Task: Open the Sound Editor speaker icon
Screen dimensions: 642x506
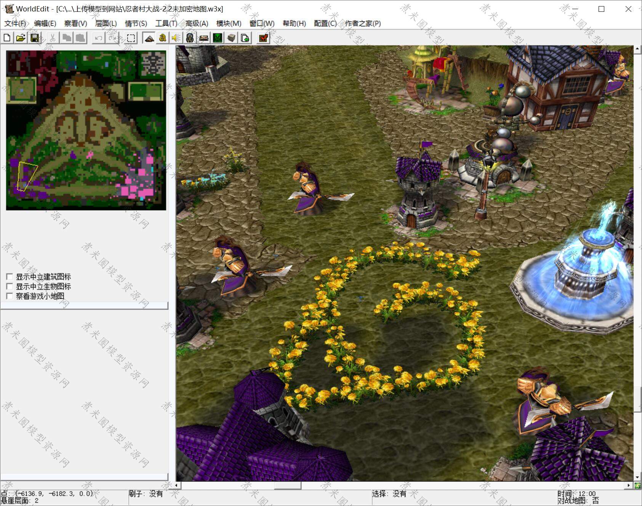Action: coord(176,38)
